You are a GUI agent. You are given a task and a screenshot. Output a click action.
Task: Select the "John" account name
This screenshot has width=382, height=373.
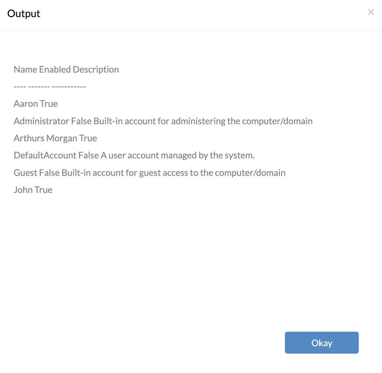pos(23,190)
